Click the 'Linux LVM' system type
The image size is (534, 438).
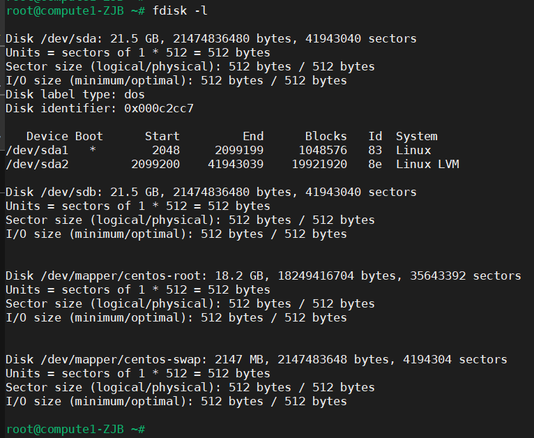(x=427, y=165)
